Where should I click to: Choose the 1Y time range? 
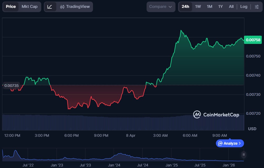[220, 7]
